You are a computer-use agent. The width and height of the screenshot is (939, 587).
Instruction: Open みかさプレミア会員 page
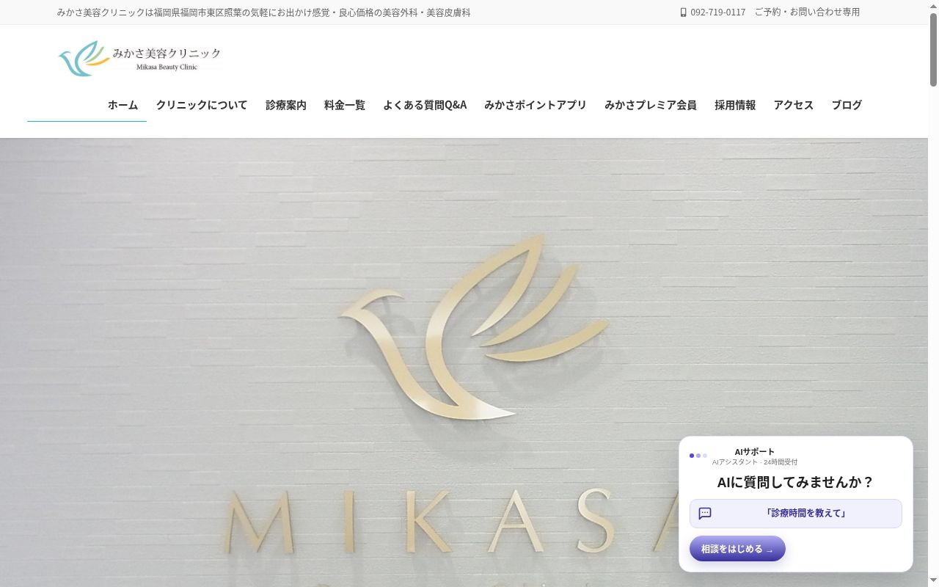[x=651, y=105]
